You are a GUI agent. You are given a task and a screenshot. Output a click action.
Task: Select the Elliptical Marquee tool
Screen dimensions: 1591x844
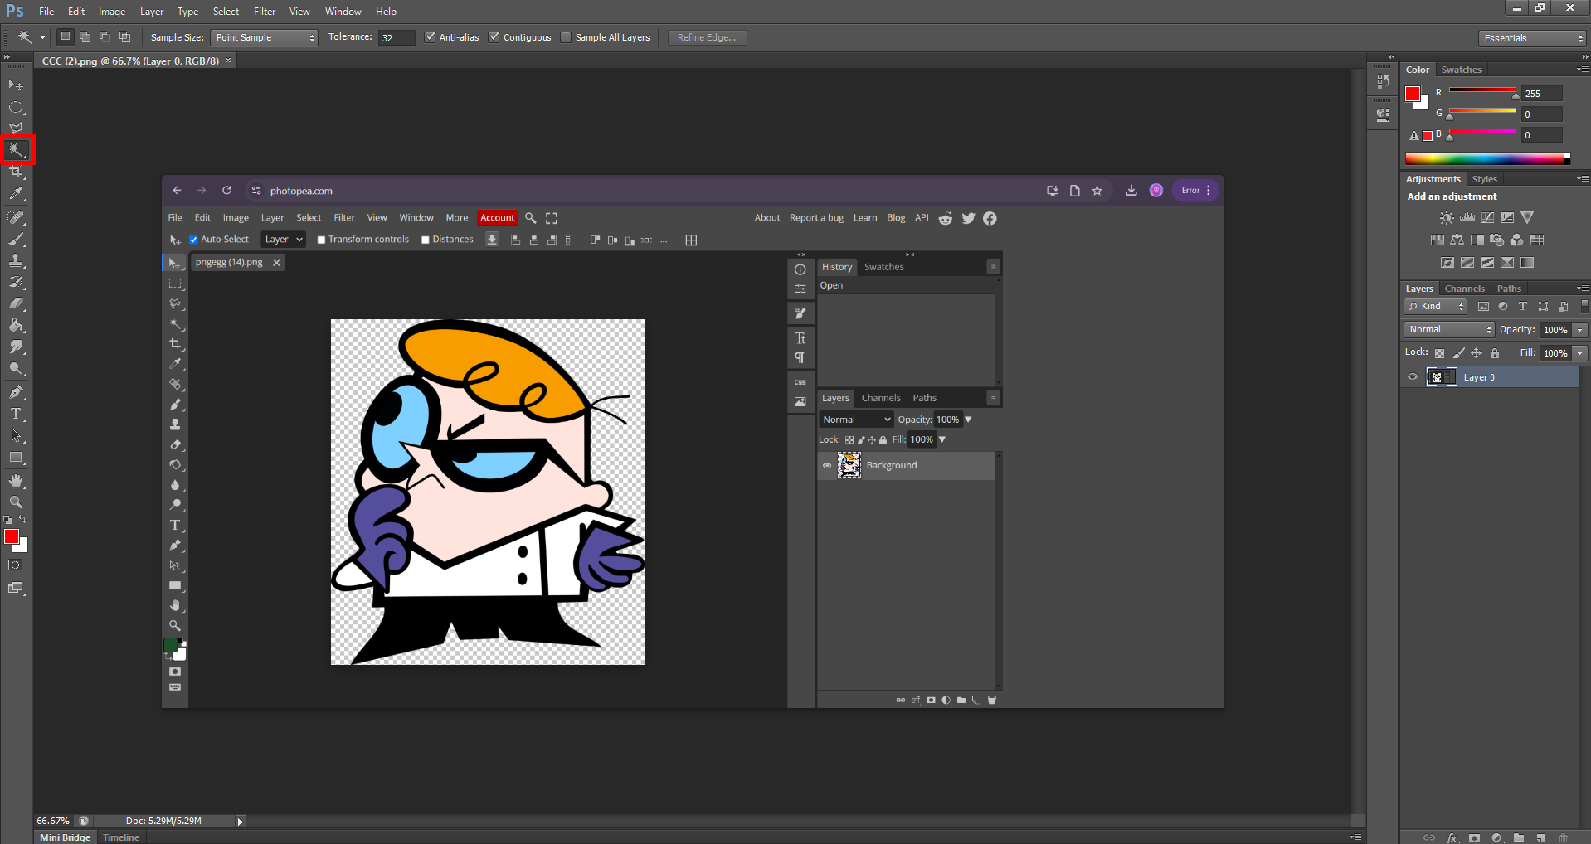coord(16,107)
